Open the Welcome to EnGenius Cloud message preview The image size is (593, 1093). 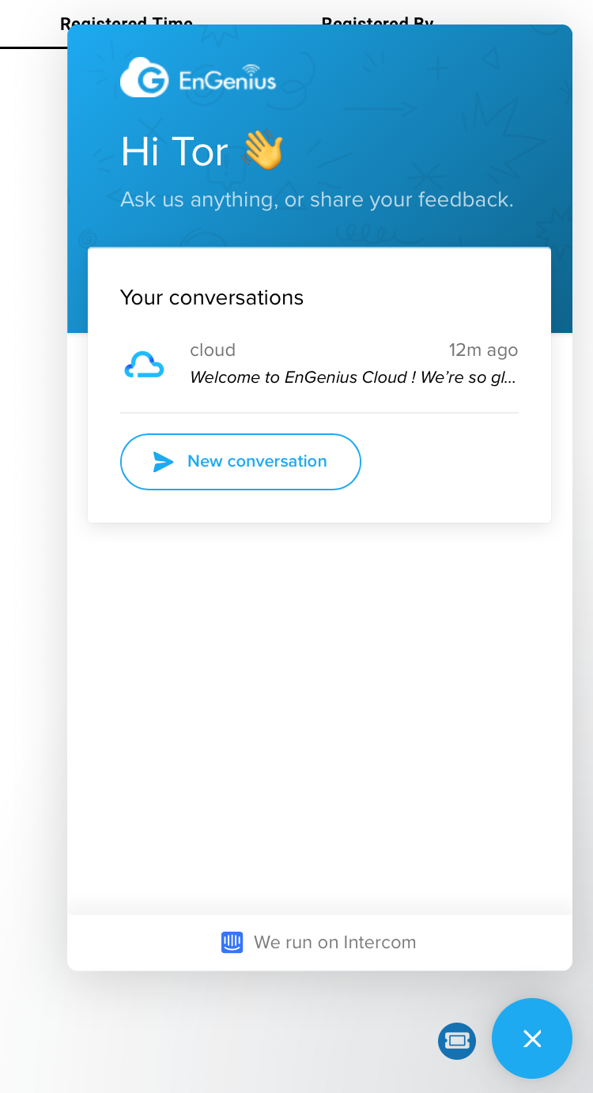[x=353, y=377]
